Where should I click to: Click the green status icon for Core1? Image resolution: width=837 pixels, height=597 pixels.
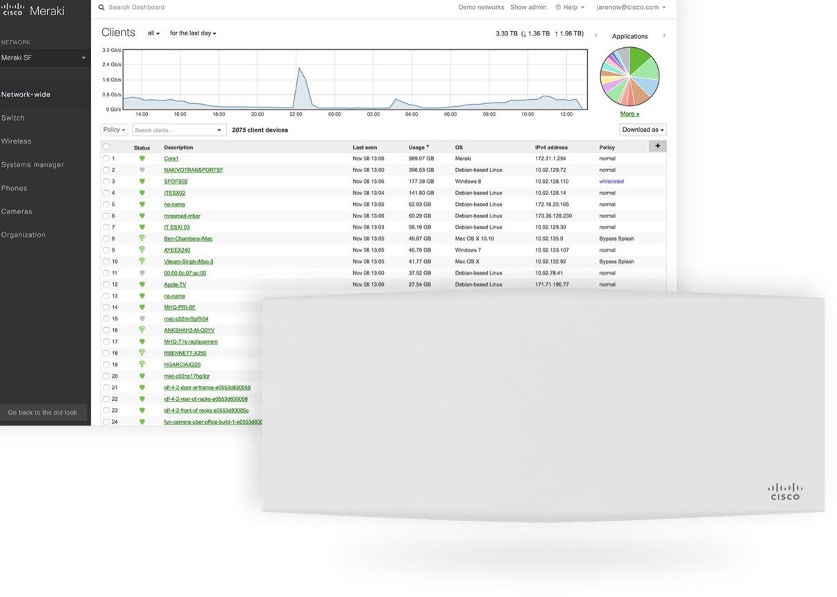pyautogui.click(x=142, y=159)
